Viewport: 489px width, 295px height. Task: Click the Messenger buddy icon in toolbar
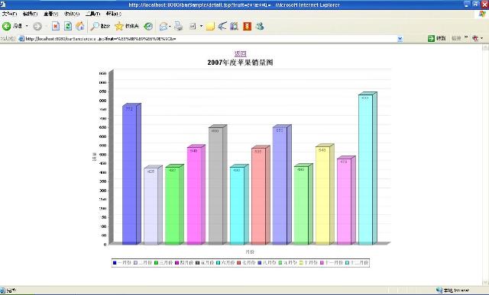click(260, 27)
